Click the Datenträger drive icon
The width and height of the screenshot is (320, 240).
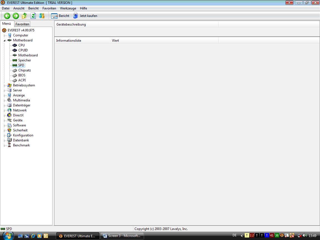point(9,105)
